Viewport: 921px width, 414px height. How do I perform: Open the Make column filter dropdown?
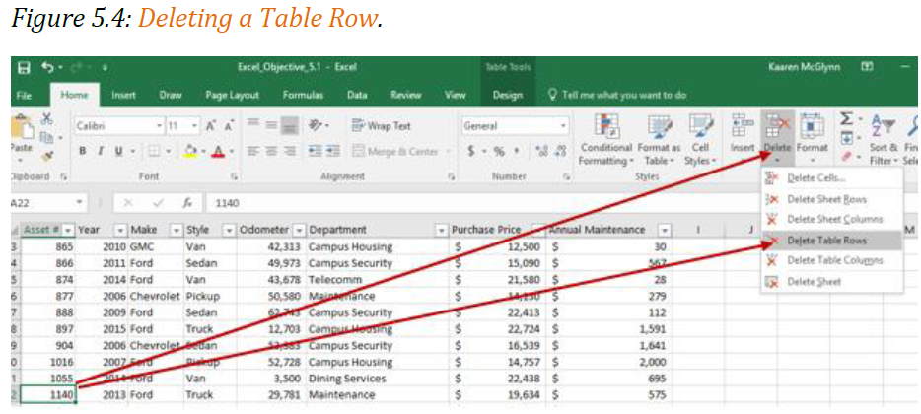[x=175, y=230]
